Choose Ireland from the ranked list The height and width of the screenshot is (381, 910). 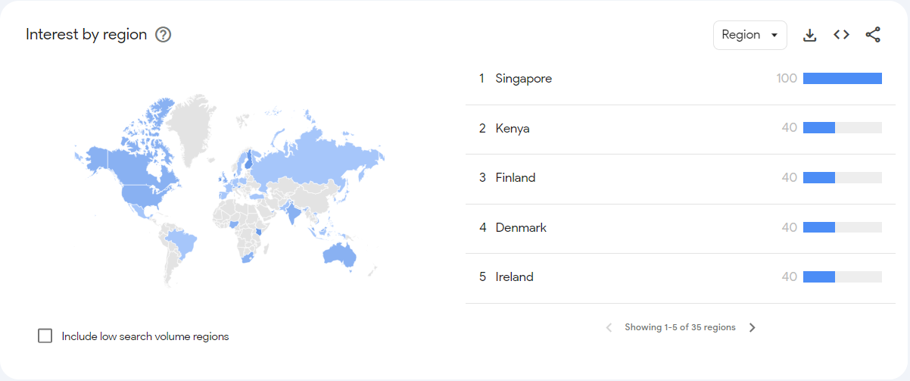click(x=514, y=277)
